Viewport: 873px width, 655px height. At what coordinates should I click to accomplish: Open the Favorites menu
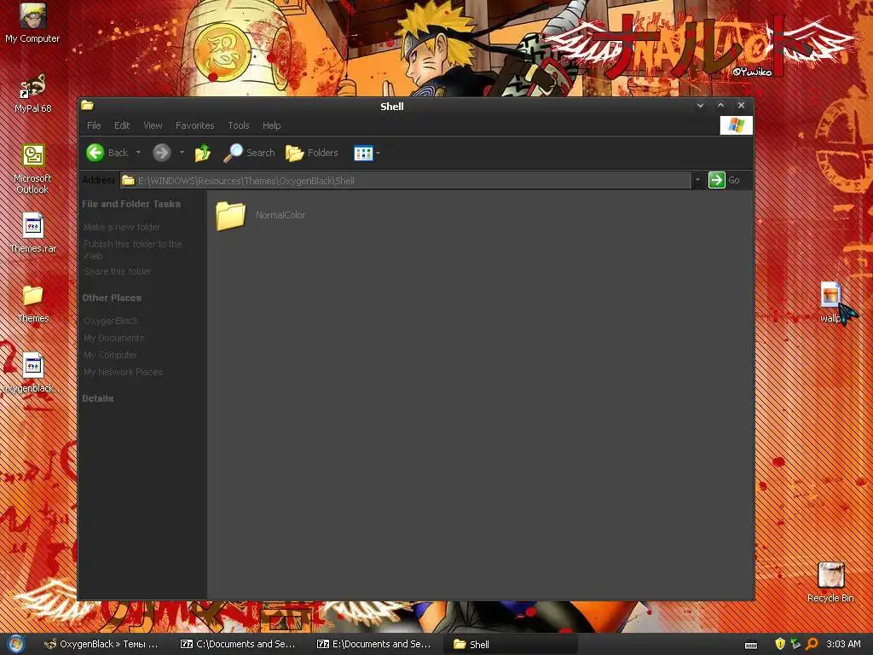pyautogui.click(x=195, y=125)
